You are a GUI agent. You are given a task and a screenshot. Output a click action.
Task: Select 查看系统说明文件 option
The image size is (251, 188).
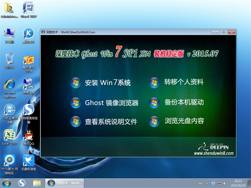pos(111,122)
